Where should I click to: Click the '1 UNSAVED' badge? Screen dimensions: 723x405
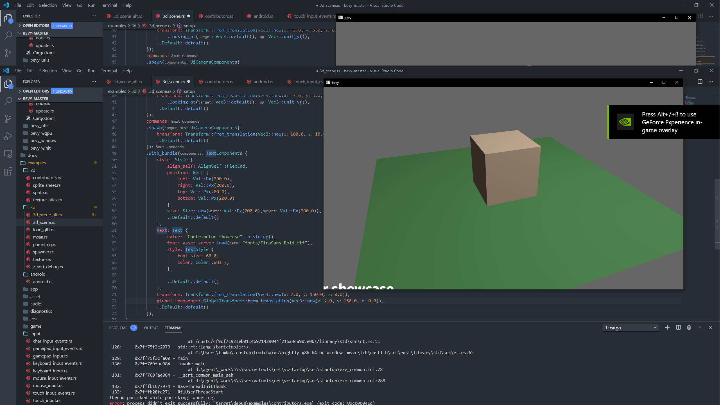[62, 91]
